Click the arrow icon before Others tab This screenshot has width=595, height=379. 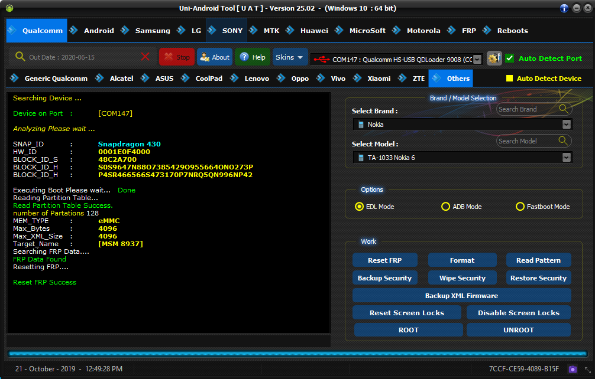click(x=436, y=78)
